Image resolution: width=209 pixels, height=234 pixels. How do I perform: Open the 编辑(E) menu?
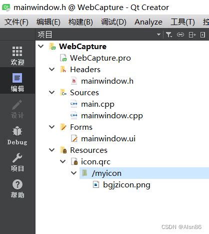coord(48,22)
